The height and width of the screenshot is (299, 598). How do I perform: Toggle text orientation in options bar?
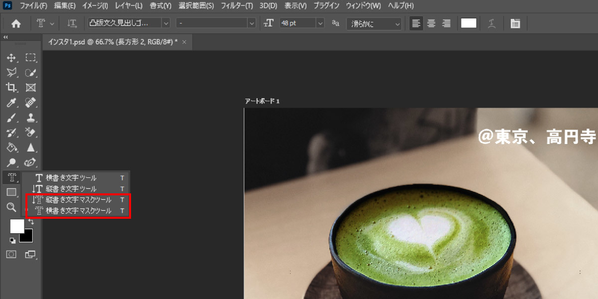72,23
